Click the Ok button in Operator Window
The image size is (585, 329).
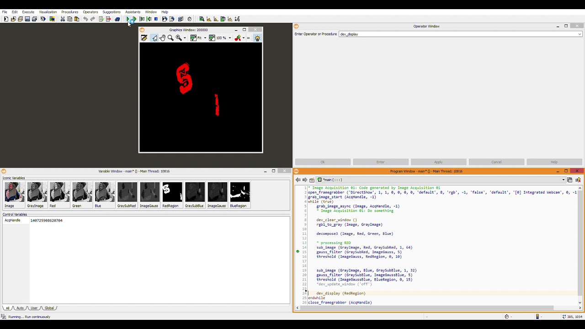tap(323, 162)
